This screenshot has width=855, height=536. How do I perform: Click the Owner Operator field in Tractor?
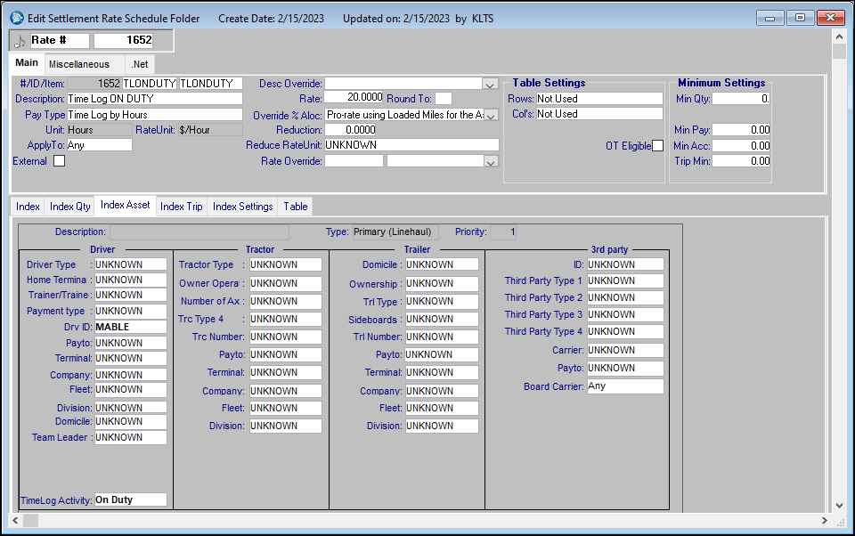(x=286, y=283)
